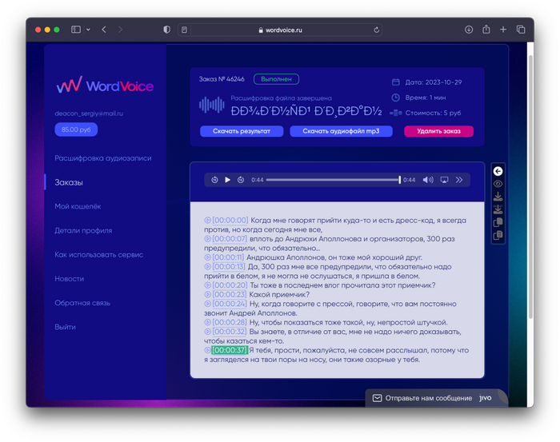The image size is (560, 442).
Task: Open the Safari privacy shield report
Action: point(166,30)
